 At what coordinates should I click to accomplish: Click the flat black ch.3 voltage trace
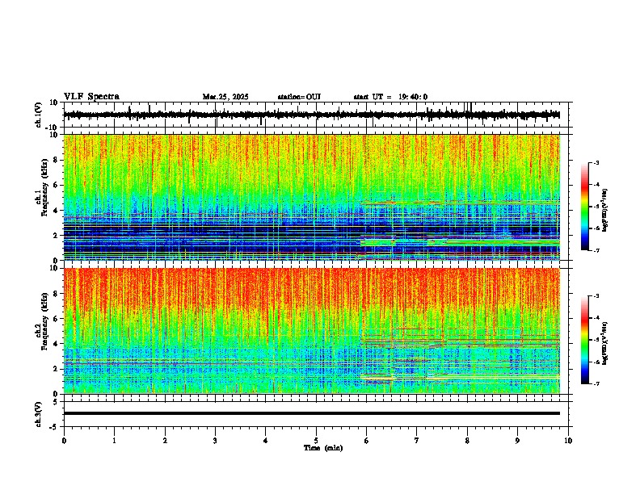(311, 413)
